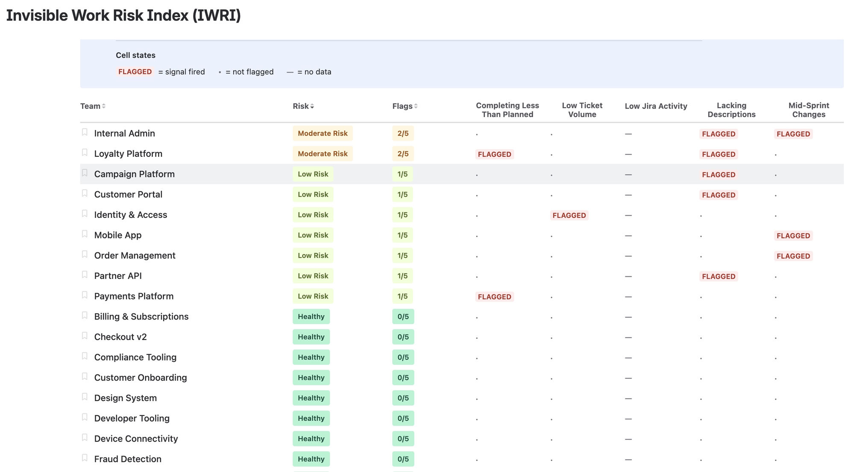854x472 pixels.
Task: Click the Fraud Detection bookmark icon
Action: click(85, 458)
